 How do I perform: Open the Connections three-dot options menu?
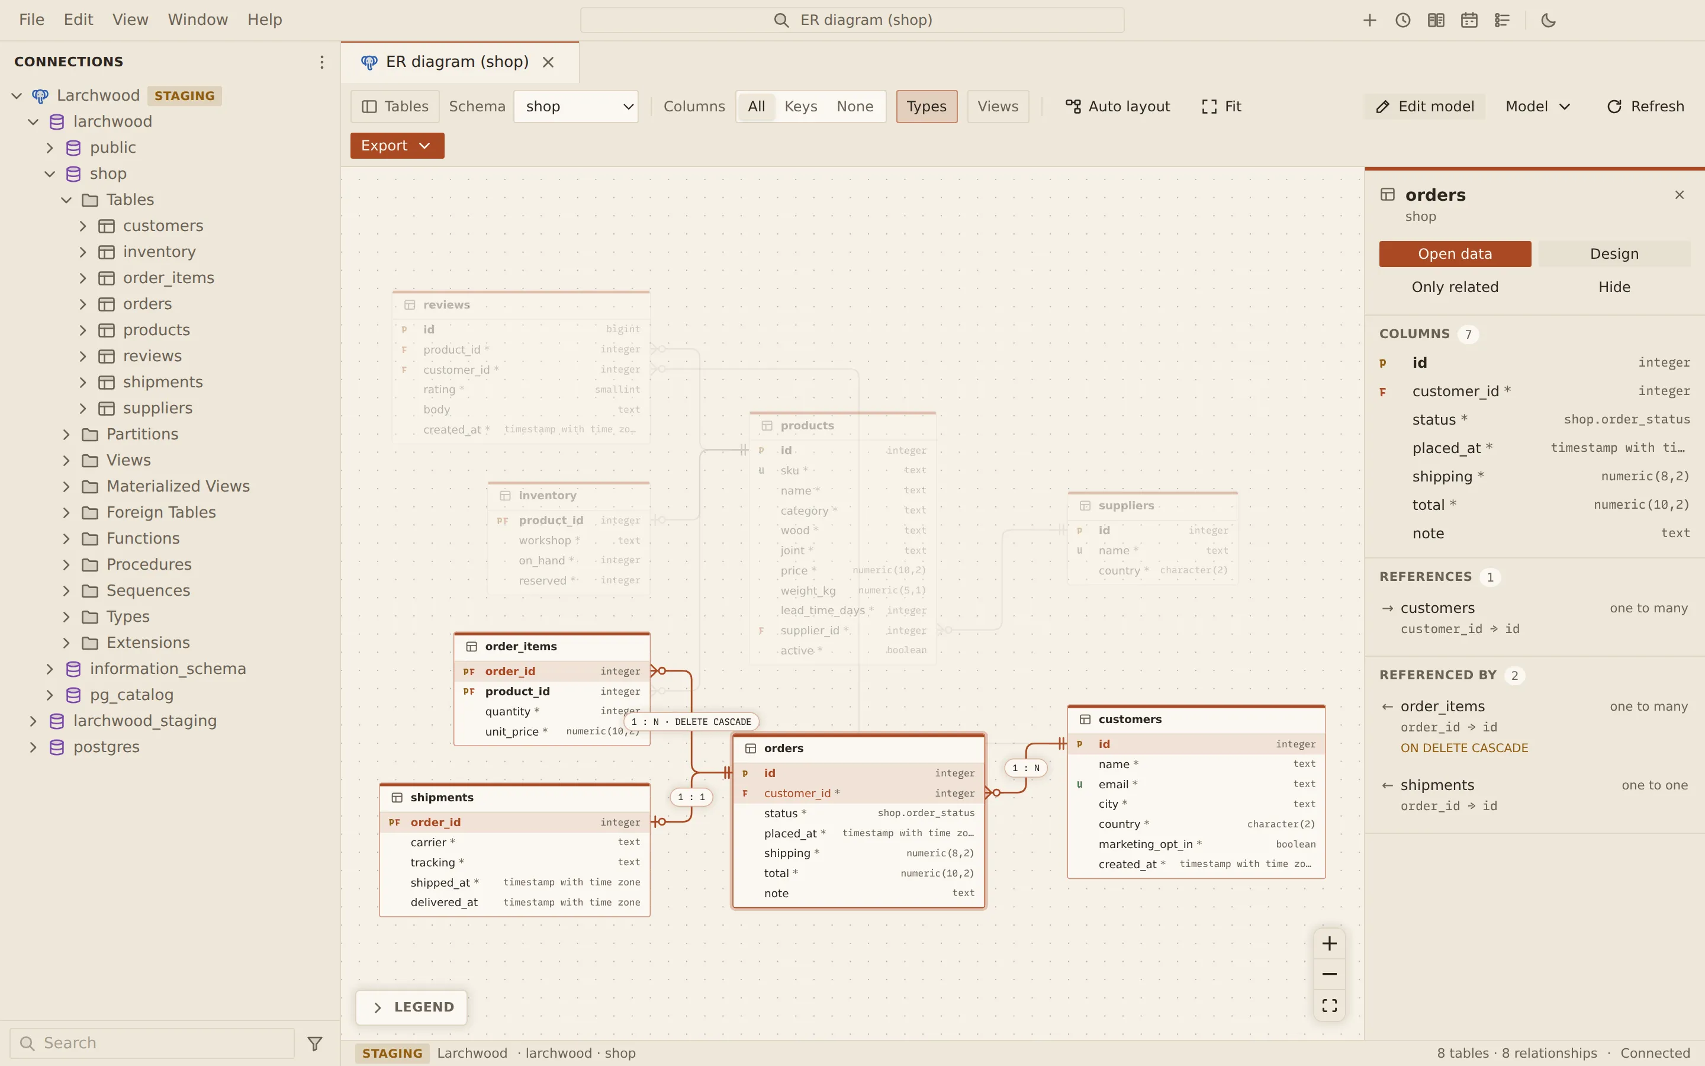coord(322,62)
